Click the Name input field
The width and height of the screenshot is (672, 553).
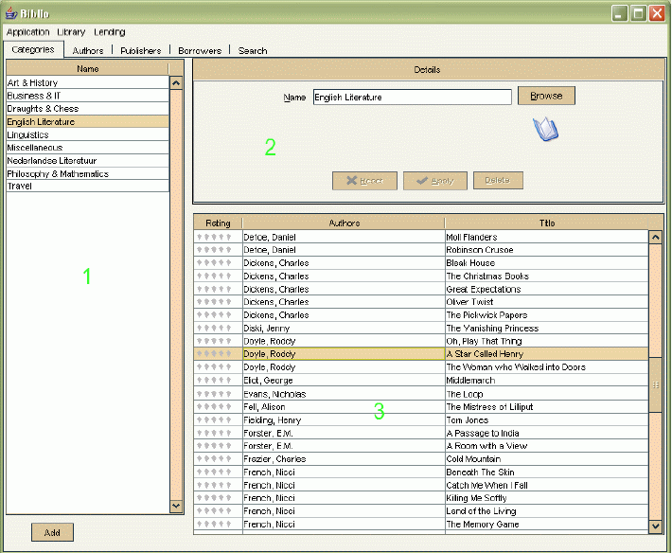click(413, 97)
